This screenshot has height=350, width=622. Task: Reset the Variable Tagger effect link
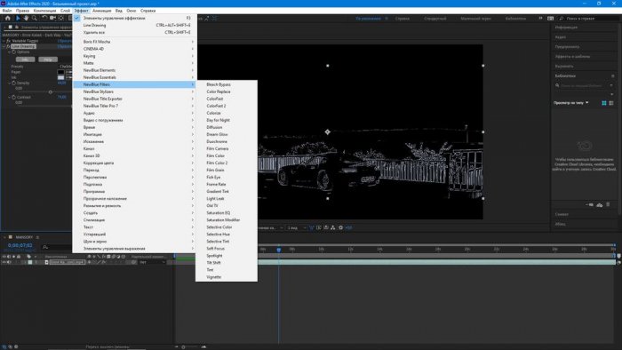pyautogui.click(x=65, y=41)
